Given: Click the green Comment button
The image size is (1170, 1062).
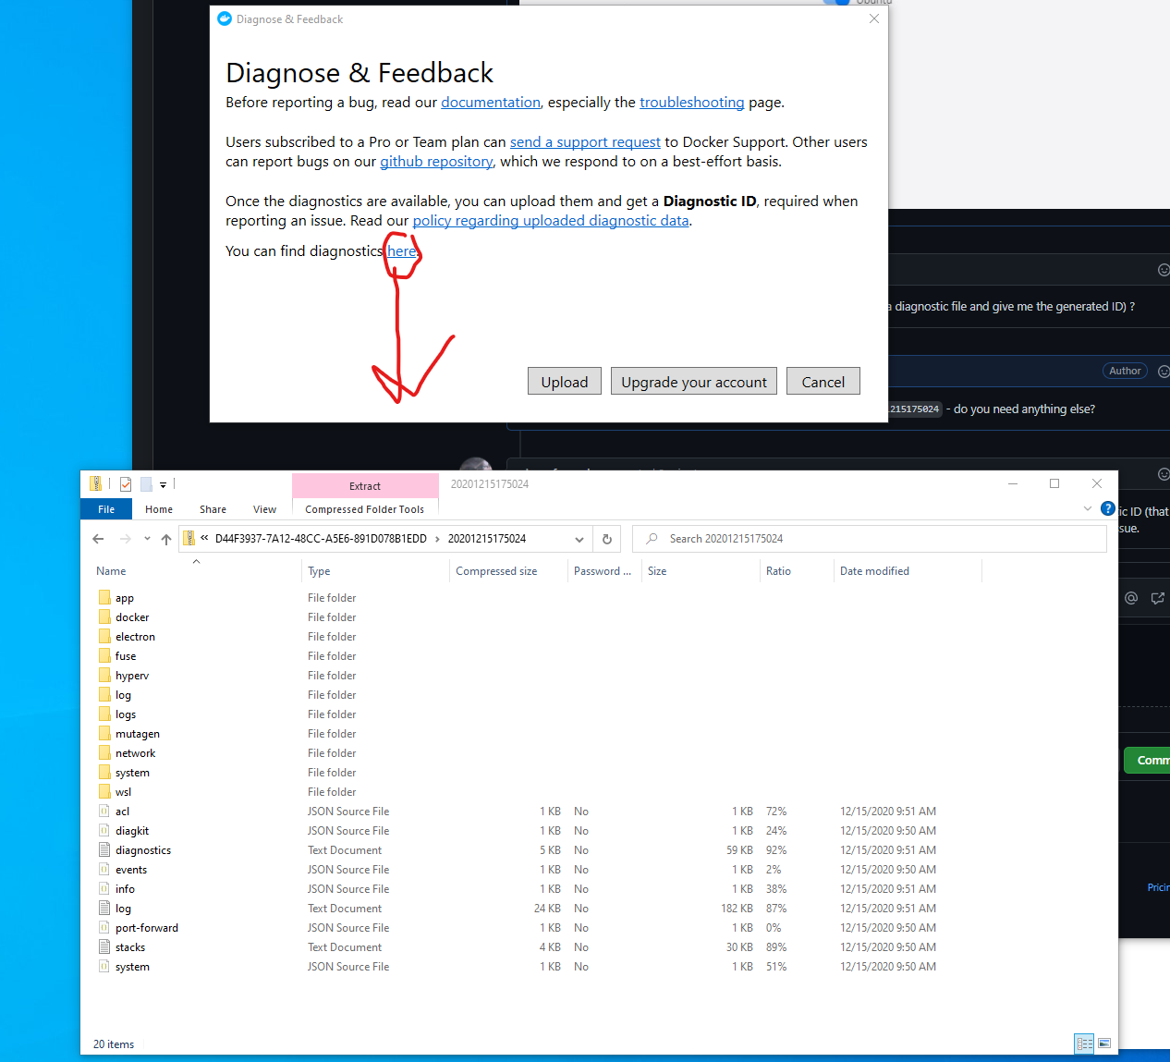Looking at the screenshot, I should click(x=1152, y=760).
